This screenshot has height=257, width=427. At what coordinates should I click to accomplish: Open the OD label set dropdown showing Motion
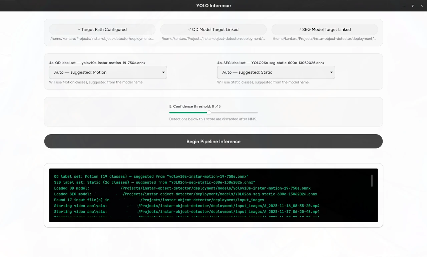point(108,72)
